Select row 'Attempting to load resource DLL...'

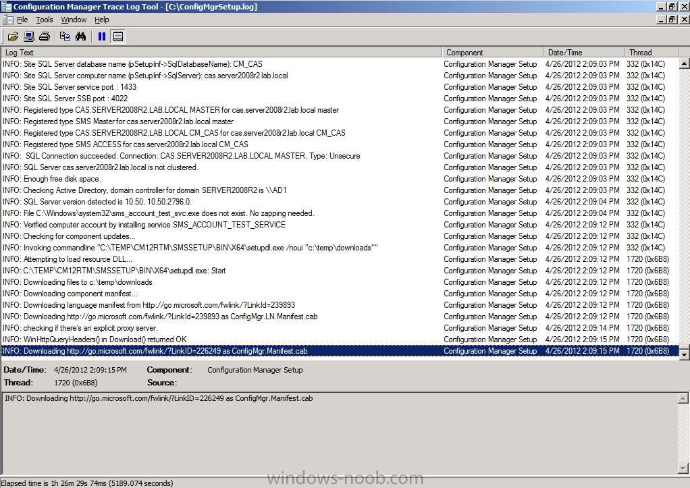(340, 259)
